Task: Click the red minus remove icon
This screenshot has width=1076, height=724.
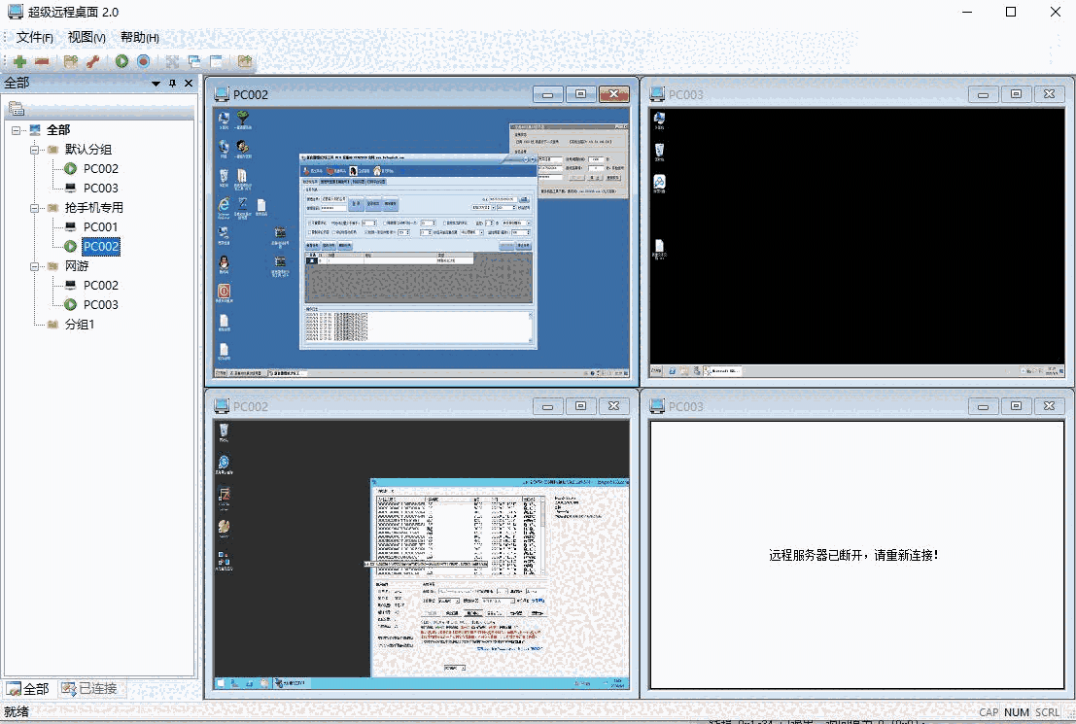Action: tap(42, 62)
